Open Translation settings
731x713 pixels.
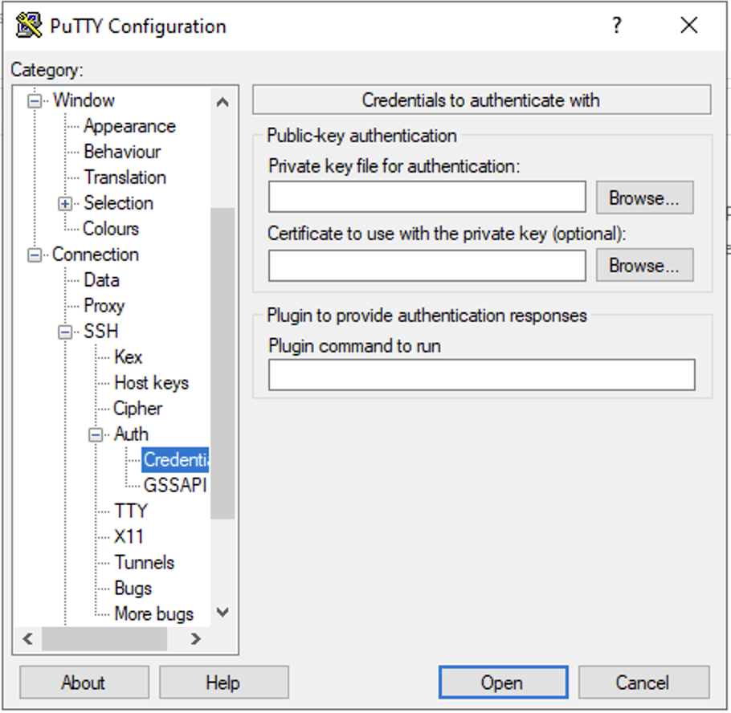[125, 177]
